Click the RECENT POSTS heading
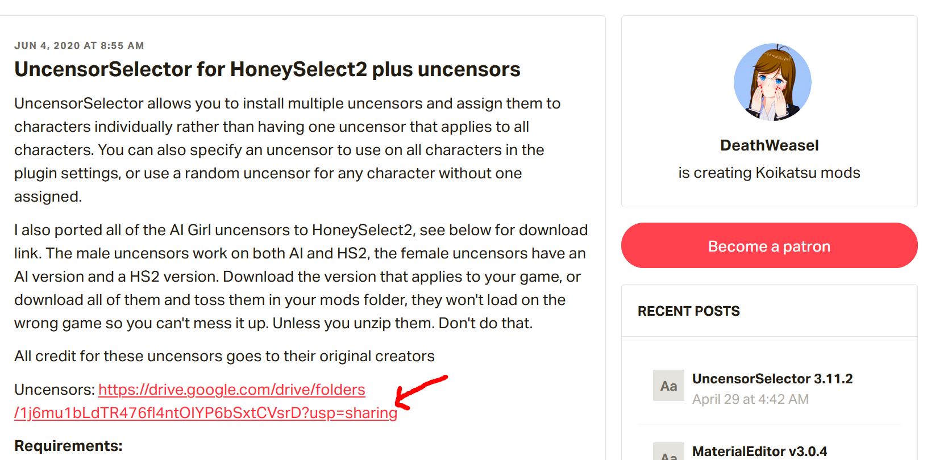The height and width of the screenshot is (460, 927). pos(688,311)
